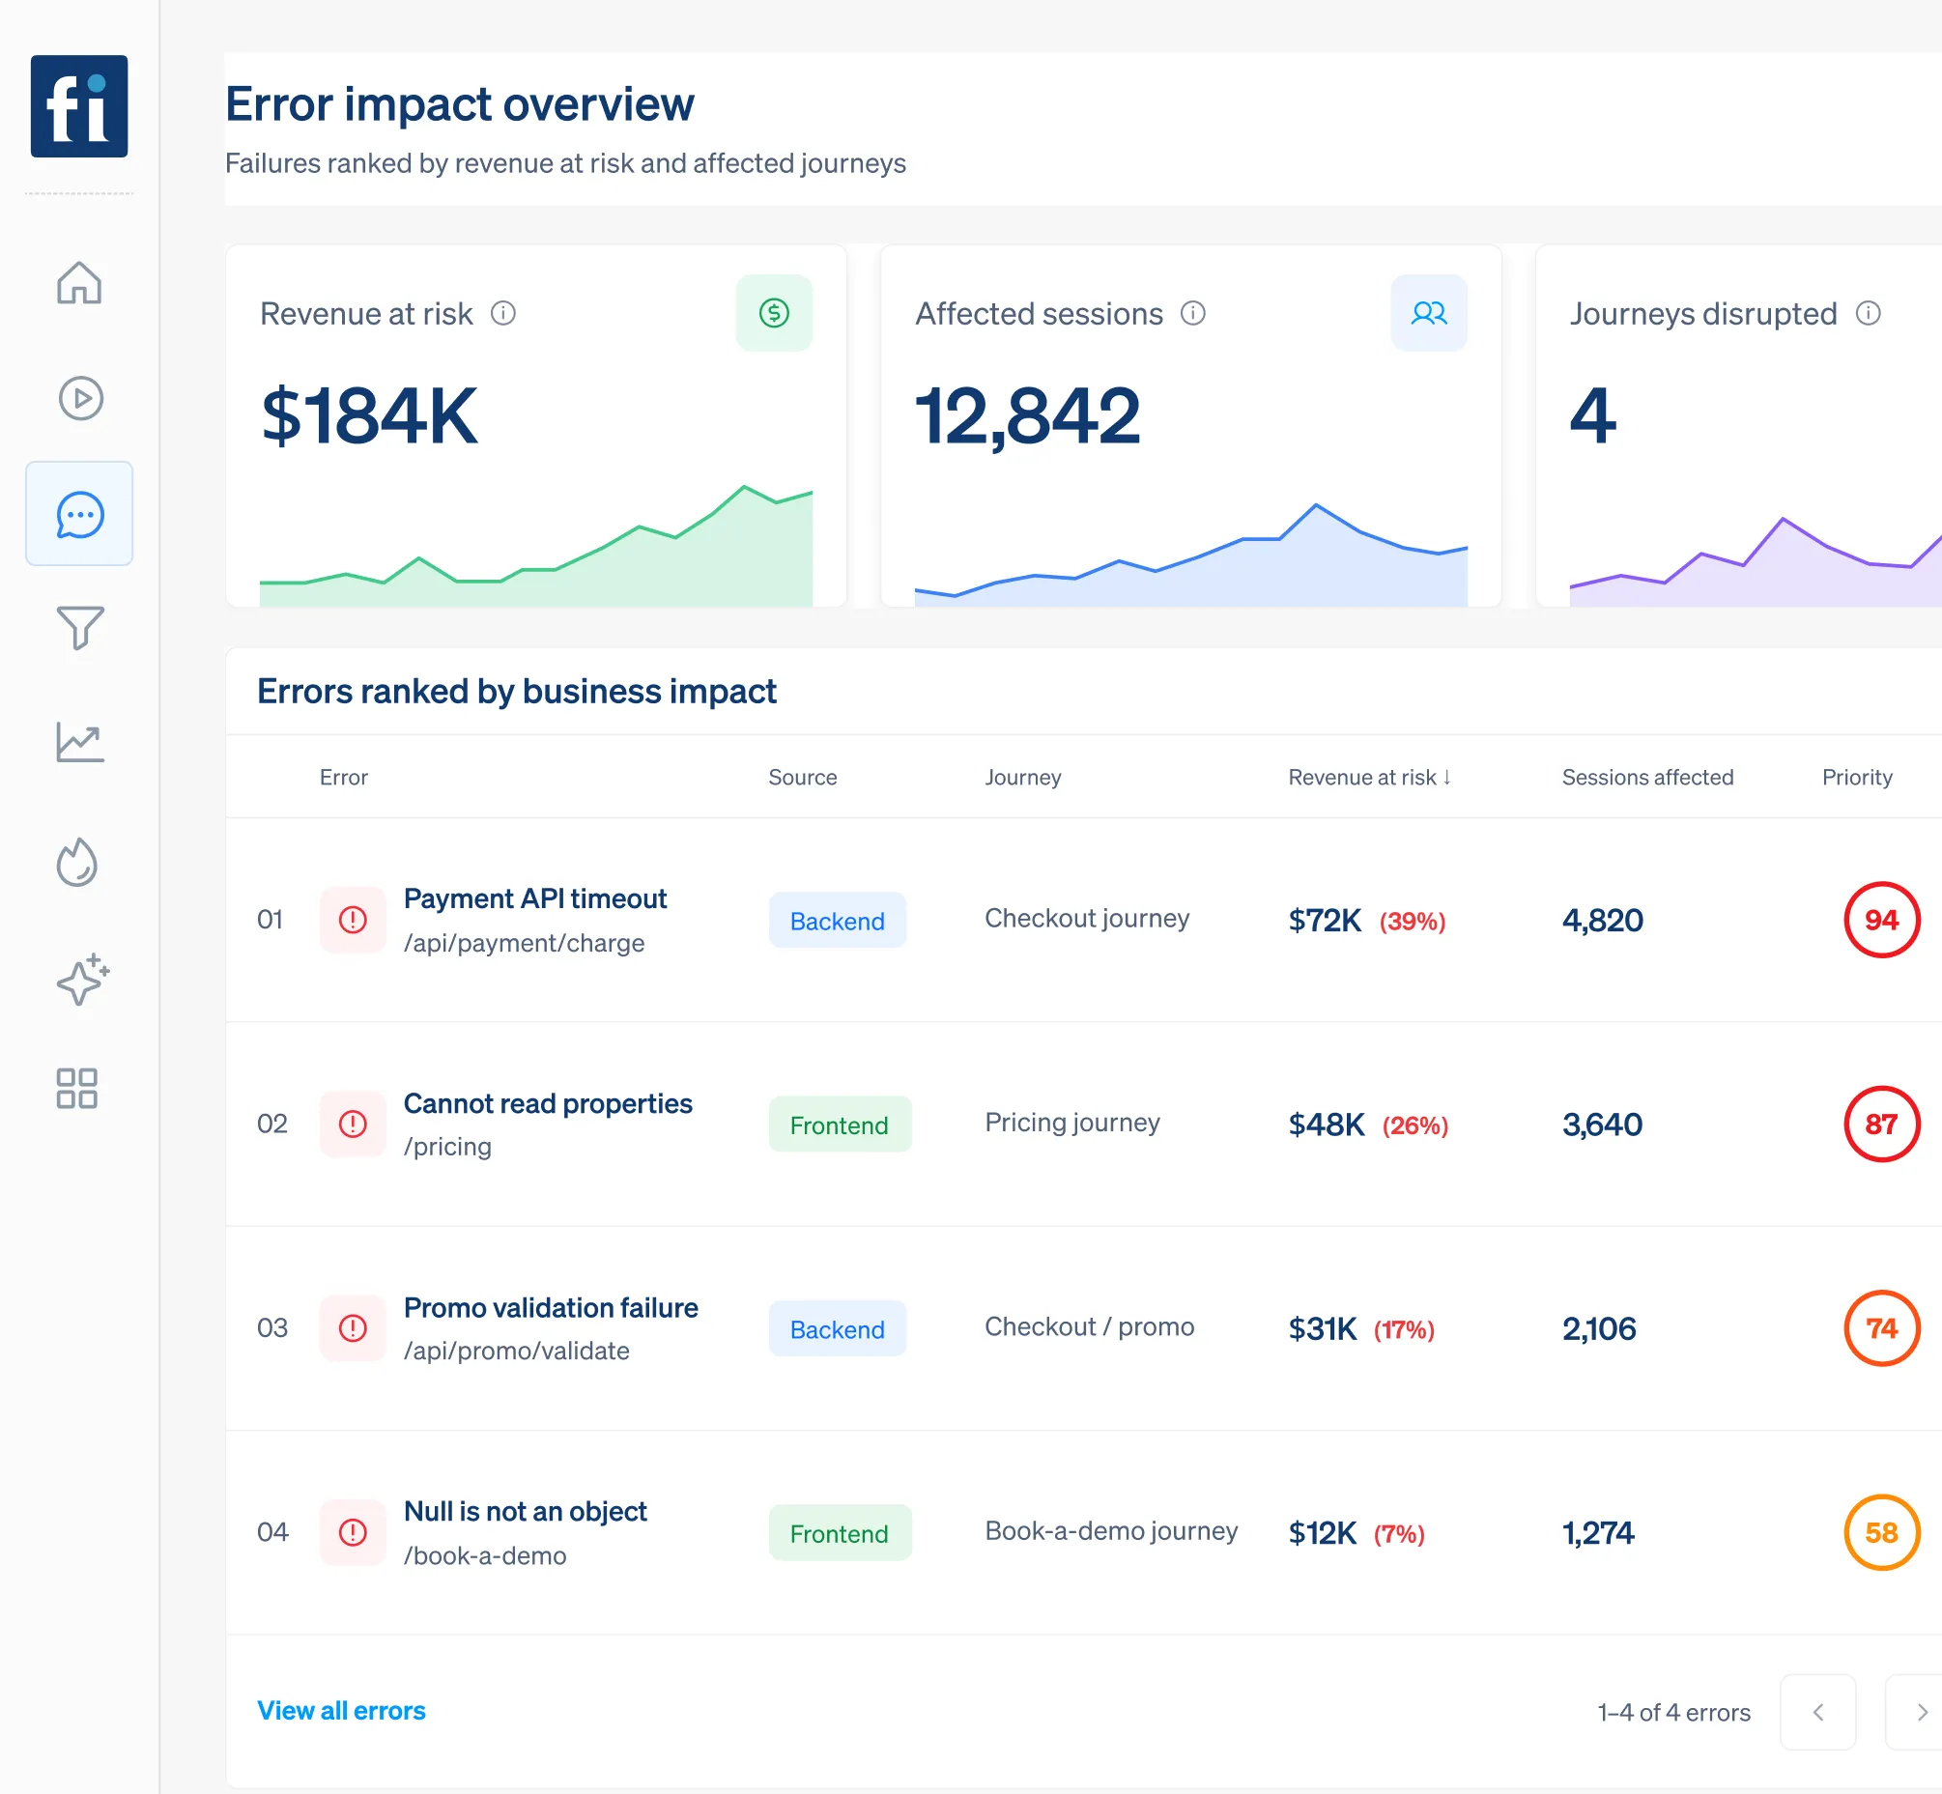Screen dimensions: 1942x1794
Task: Click /api/promo/validate path text
Action: (x=517, y=1351)
